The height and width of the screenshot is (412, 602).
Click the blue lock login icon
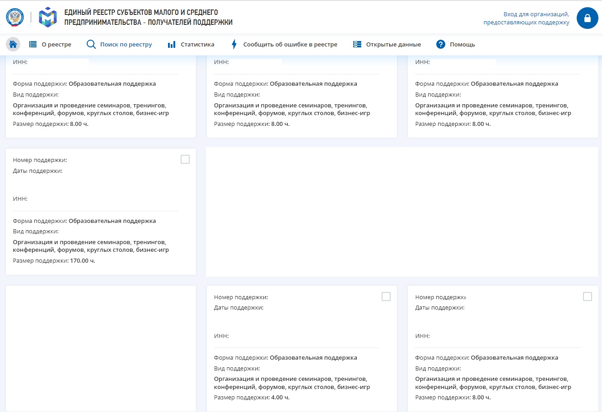click(587, 18)
